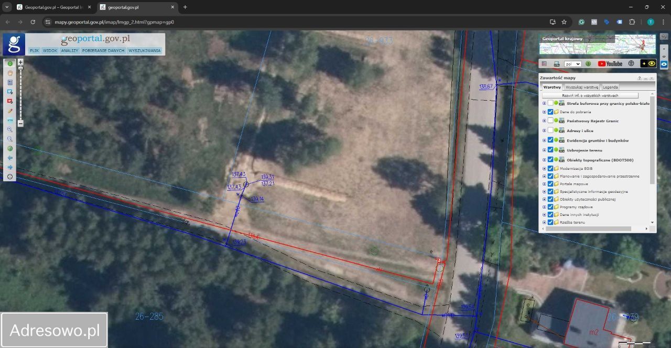Open the Grammarly extension icon
Screen dimensions: 671x348
(x=581, y=22)
